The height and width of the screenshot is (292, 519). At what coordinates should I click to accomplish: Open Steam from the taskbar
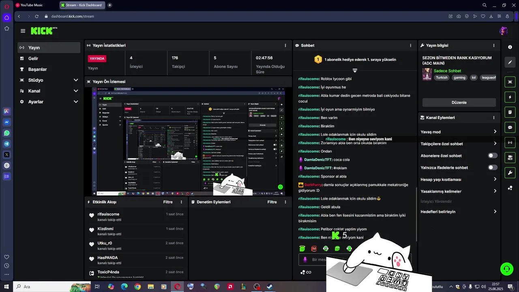pos(269,287)
